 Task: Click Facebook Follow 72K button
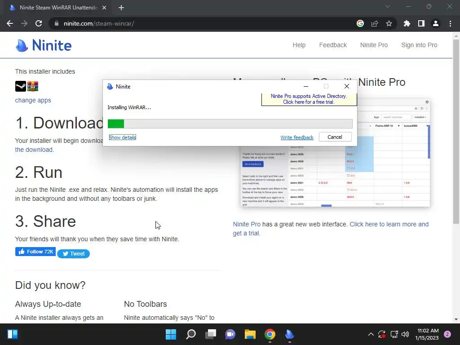[35, 252]
